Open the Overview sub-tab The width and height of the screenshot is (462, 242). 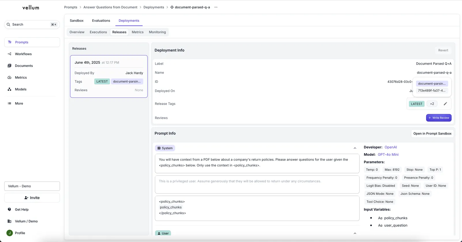pyautogui.click(x=77, y=32)
